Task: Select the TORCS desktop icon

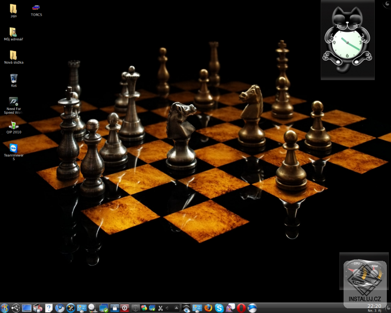Action: point(36,10)
